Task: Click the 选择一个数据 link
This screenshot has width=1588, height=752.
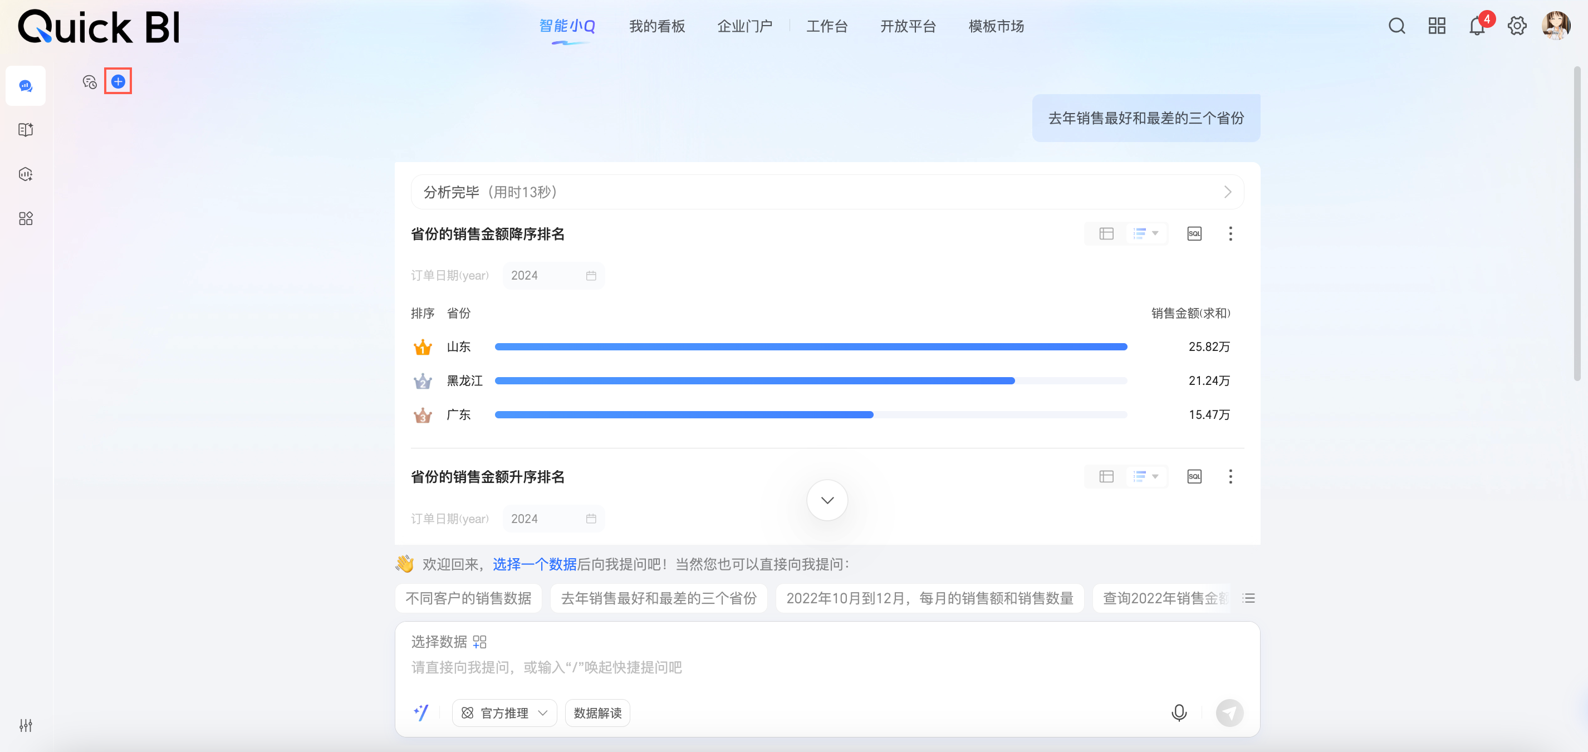Action: point(534,564)
